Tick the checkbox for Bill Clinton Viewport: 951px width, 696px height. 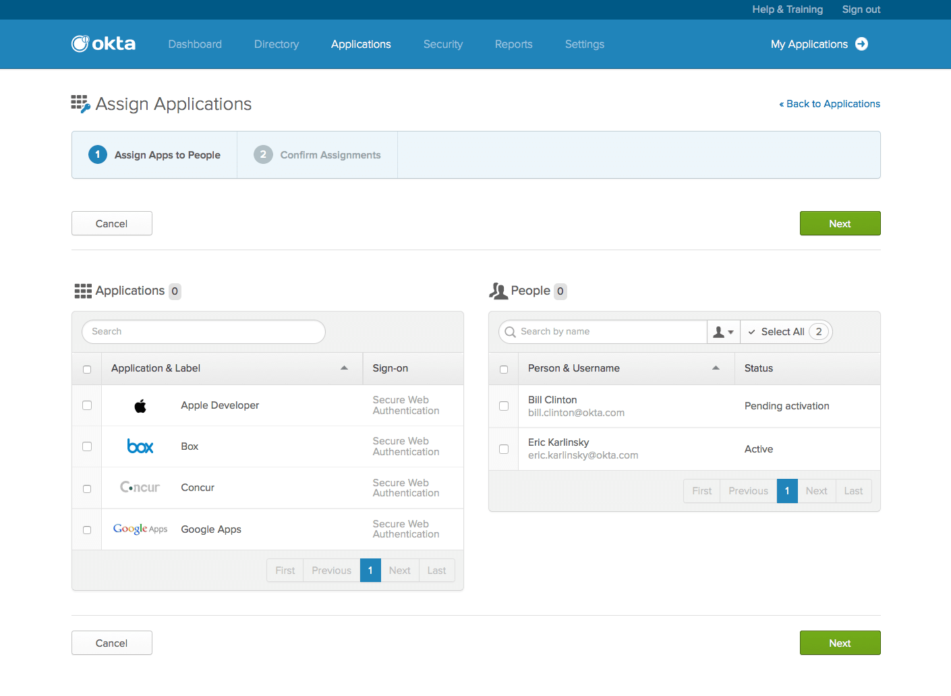pos(504,406)
